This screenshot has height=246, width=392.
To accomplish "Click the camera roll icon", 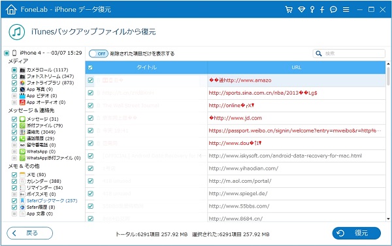I will coord(22,70).
